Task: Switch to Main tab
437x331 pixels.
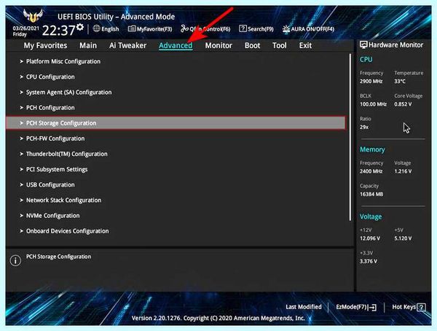Action: [x=88, y=45]
